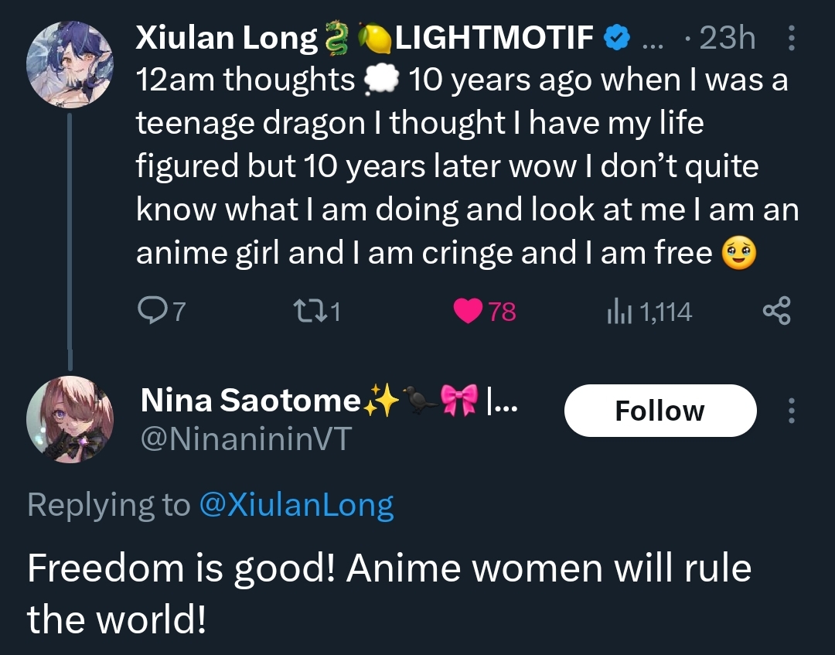Open view analytics bar chart icon
This screenshot has height=655, width=835.
620,311
